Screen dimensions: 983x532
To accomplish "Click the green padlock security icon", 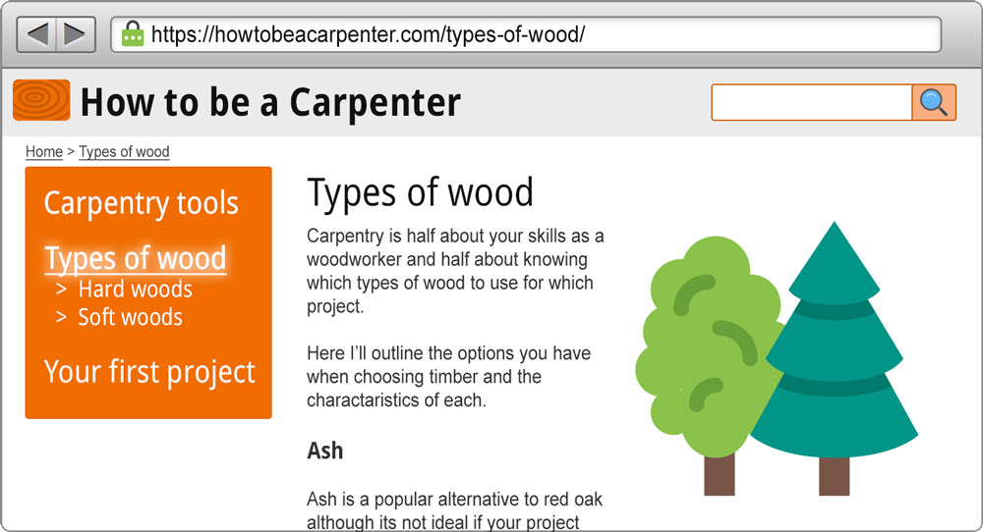I will [133, 33].
